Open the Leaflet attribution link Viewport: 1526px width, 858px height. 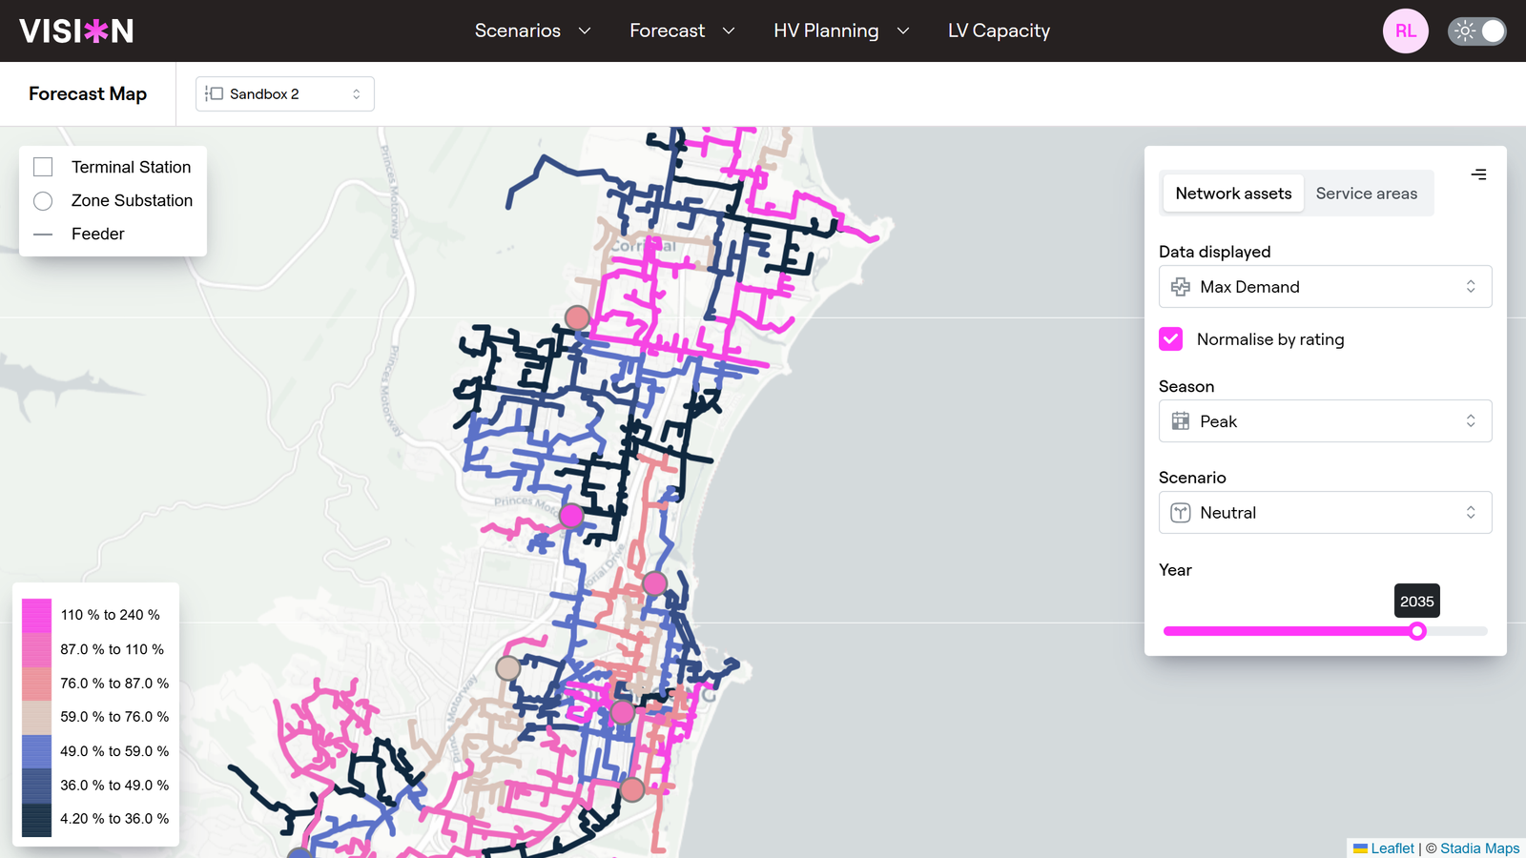pos(1392,848)
